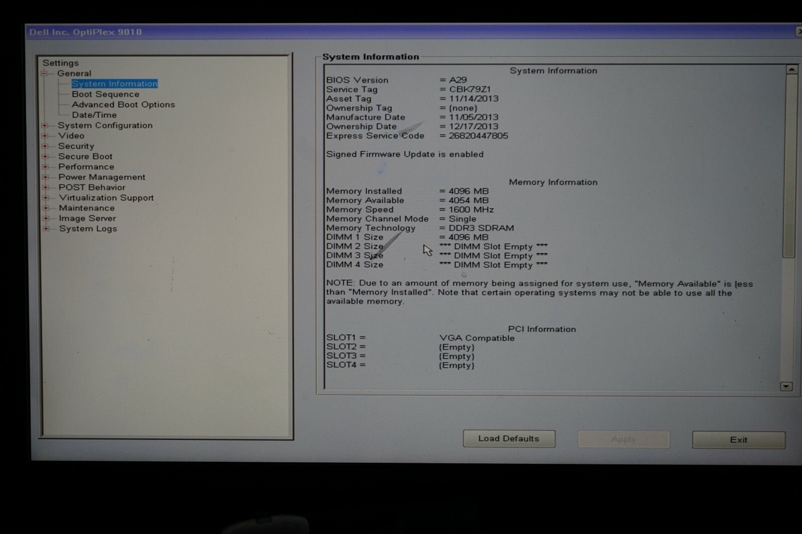
Task: Select the General category label
Action: pos(74,73)
